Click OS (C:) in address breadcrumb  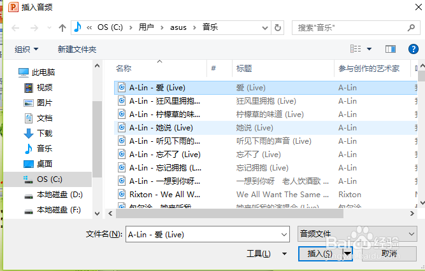click(x=110, y=27)
